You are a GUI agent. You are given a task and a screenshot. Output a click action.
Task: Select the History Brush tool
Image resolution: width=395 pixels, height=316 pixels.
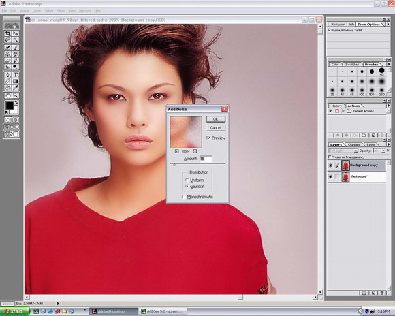click(x=16, y=54)
